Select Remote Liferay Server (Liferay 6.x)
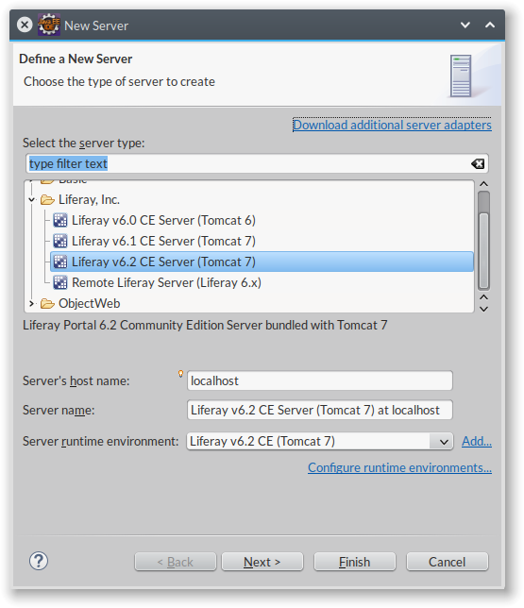Image resolution: width=524 pixels, height=608 pixels. tap(167, 282)
